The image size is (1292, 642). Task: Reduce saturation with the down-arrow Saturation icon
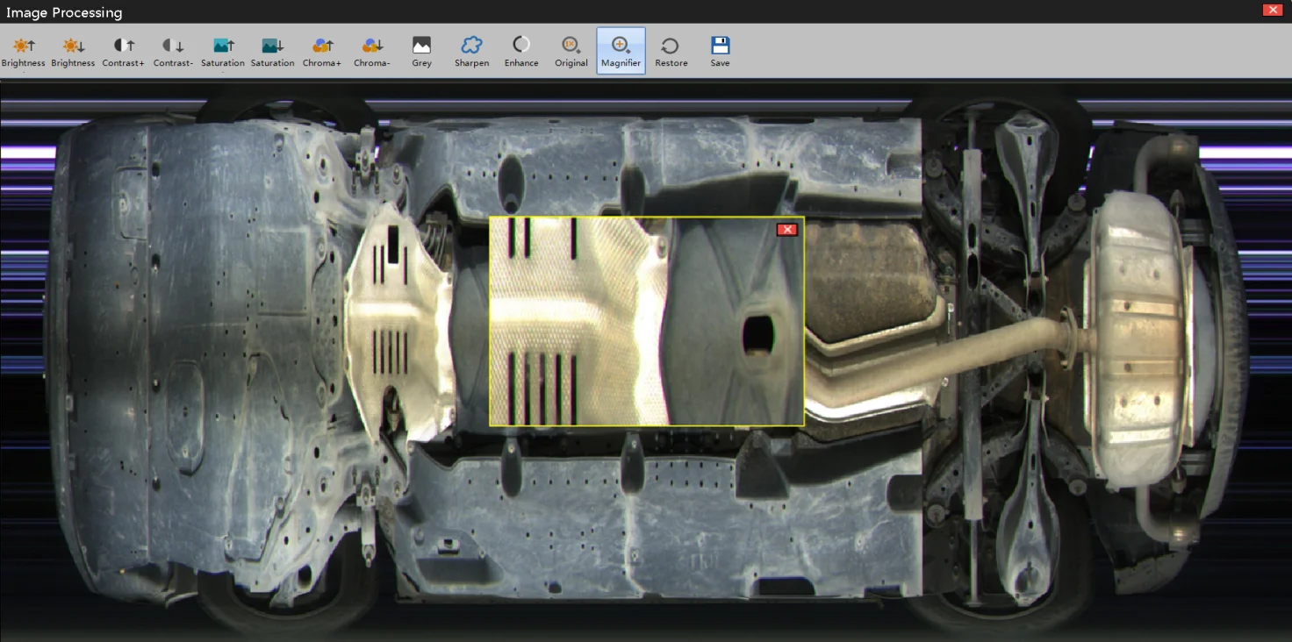tap(272, 51)
